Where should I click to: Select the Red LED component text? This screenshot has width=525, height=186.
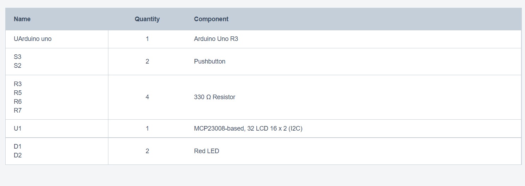tap(207, 151)
